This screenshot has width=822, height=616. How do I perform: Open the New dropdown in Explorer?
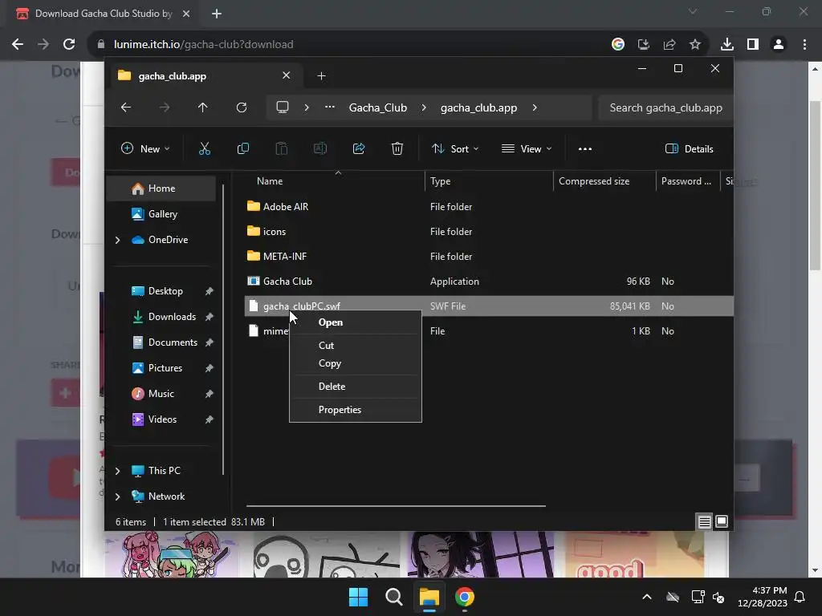(145, 148)
